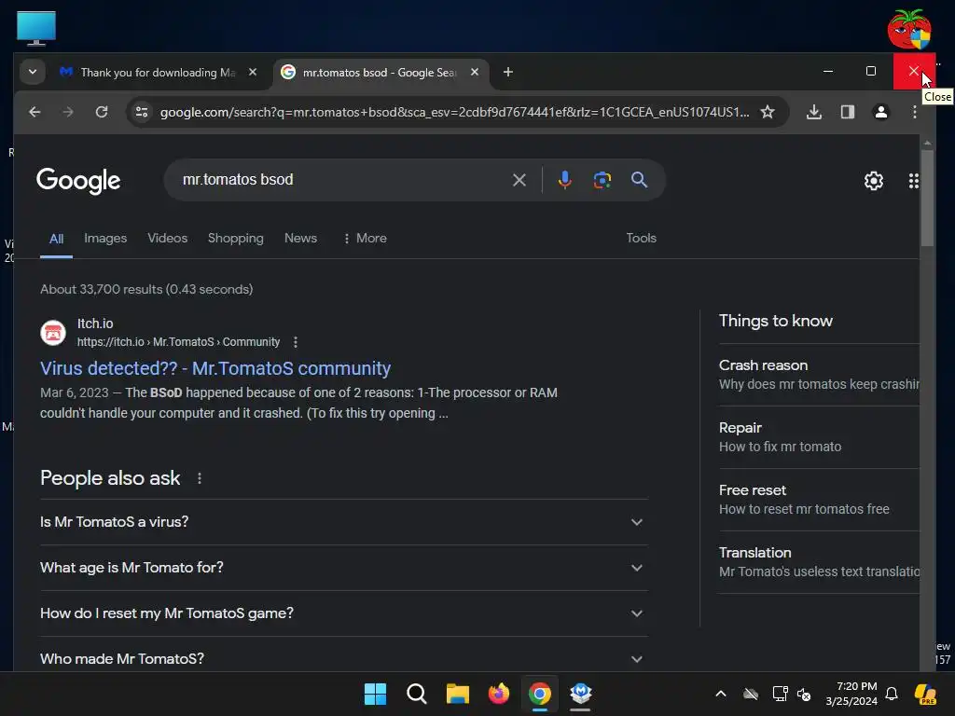Clear the Google search box with X
The width and height of the screenshot is (955, 716).
(x=519, y=180)
